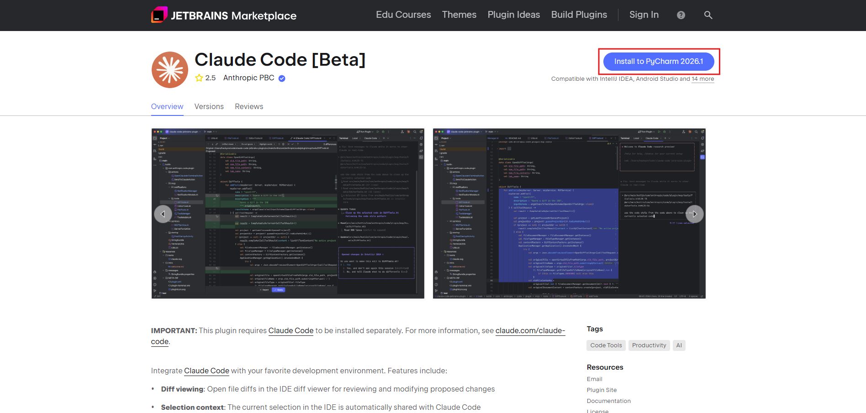Select the Overview tab
The height and width of the screenshot is (413, 866).
coord(167,106)
